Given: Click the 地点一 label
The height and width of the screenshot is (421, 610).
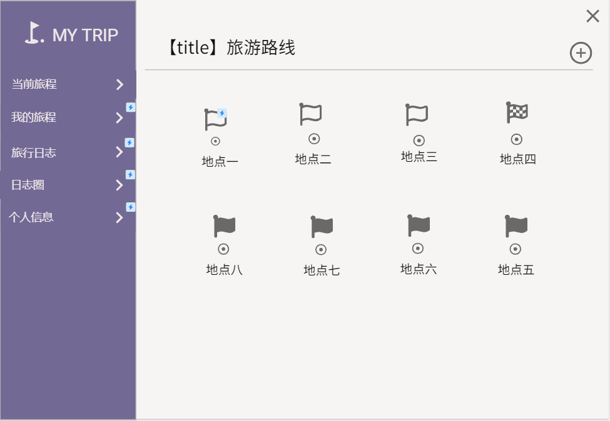Looking at the screenshot, I should [220, 161].
